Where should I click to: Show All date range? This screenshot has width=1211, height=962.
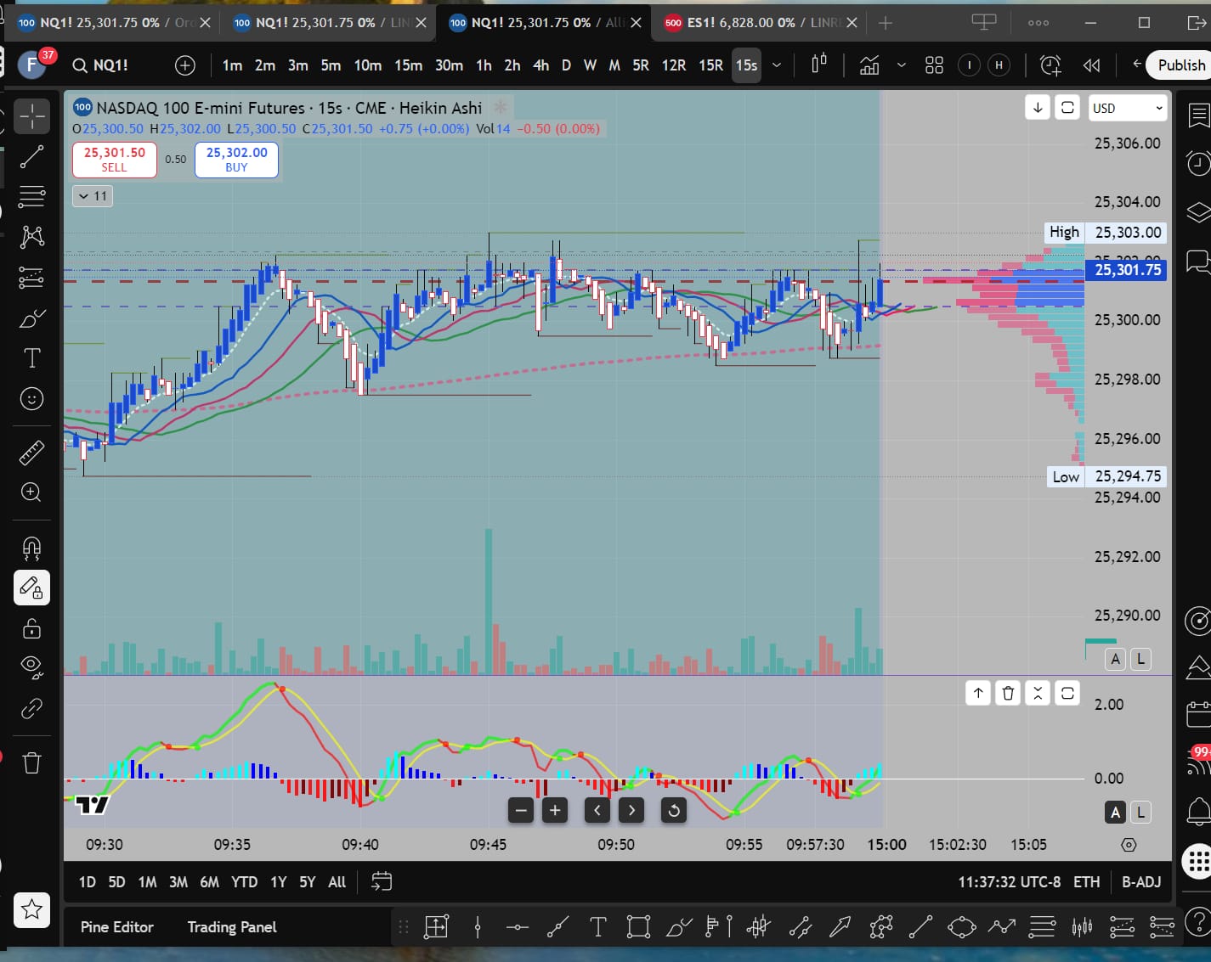337,882
